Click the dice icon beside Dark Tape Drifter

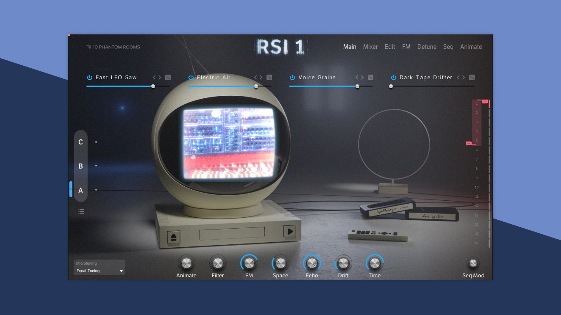(x=472, y=77)
